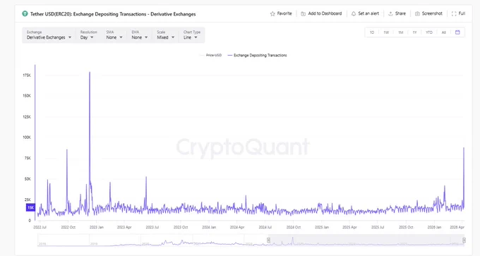Click the shaded navigator selection window
The height and width of the screenshot is (256, 480).
pyautogui.click(x=366, y=240)
